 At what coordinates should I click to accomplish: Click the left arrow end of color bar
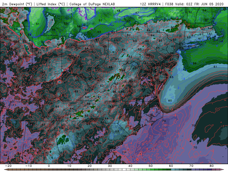pyautogui.click(x=6, y=170)
